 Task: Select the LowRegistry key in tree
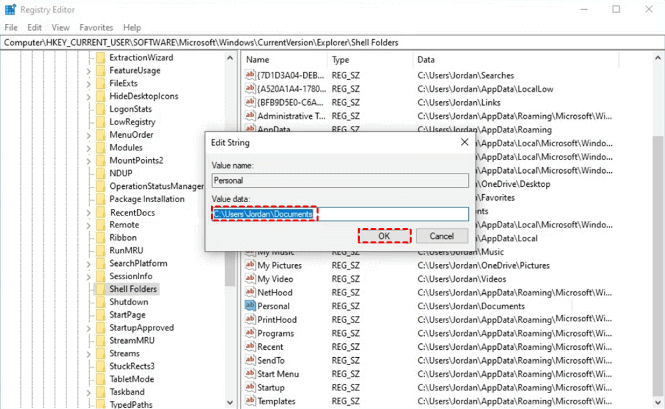coord(132,122)
